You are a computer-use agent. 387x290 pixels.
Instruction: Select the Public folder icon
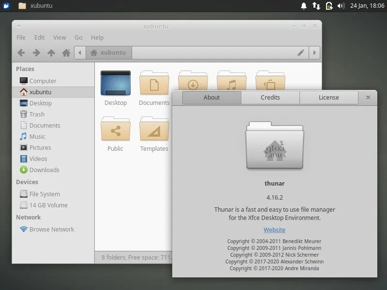116,129
